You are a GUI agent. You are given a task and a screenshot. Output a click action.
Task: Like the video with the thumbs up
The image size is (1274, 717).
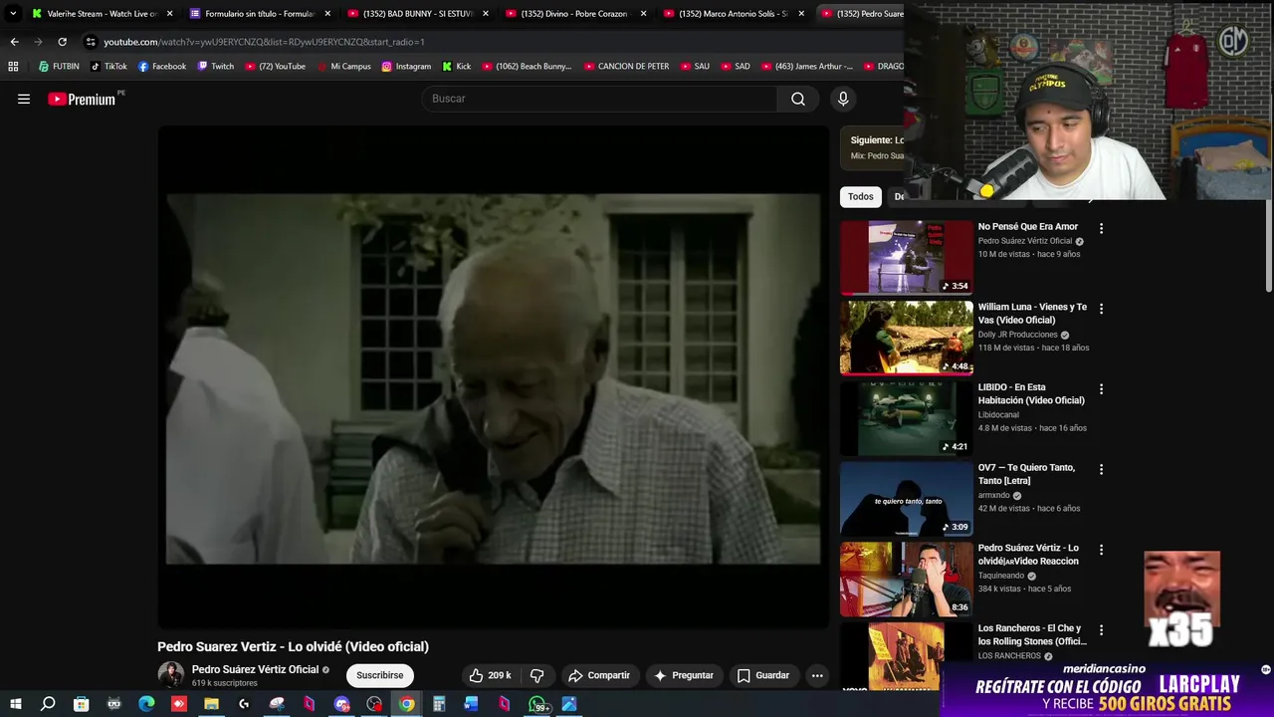pyautogui.click(x=490, y=675)
